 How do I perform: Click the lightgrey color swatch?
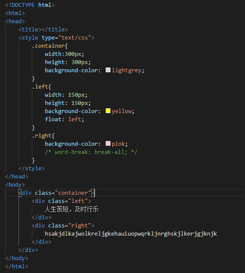coord(108,70)
